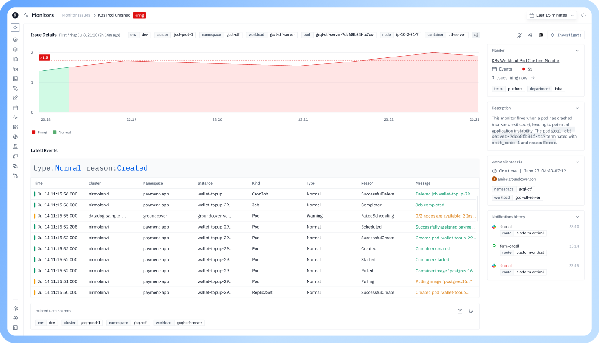The height and width of the screenshot is (343, 599).
Task: Click the datadog-sample cluster cell
Action: 107,216
